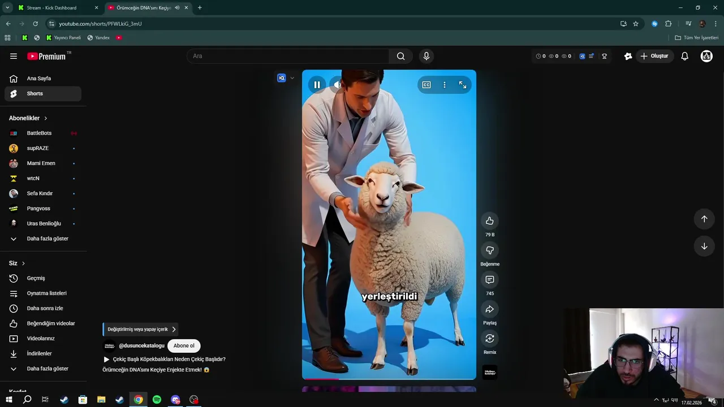724x407 pixels.
Task: Expand the Siz section chevron
Action: [x=23, y=263]
